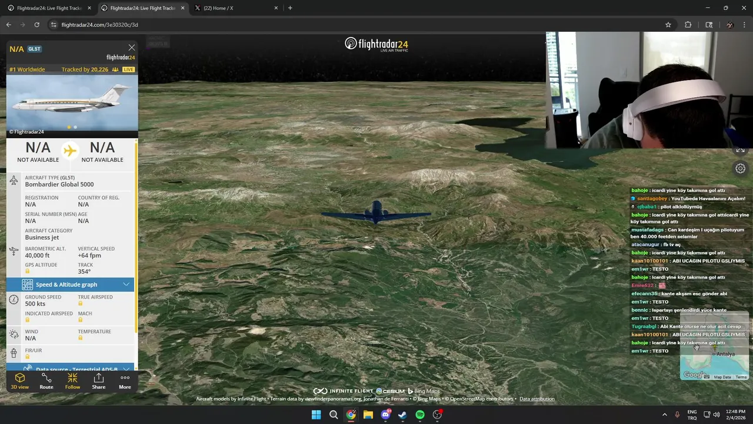This screenshot has height=424, width=753.
Task: Open Map Data link on mini map
Action: (722, 377)
